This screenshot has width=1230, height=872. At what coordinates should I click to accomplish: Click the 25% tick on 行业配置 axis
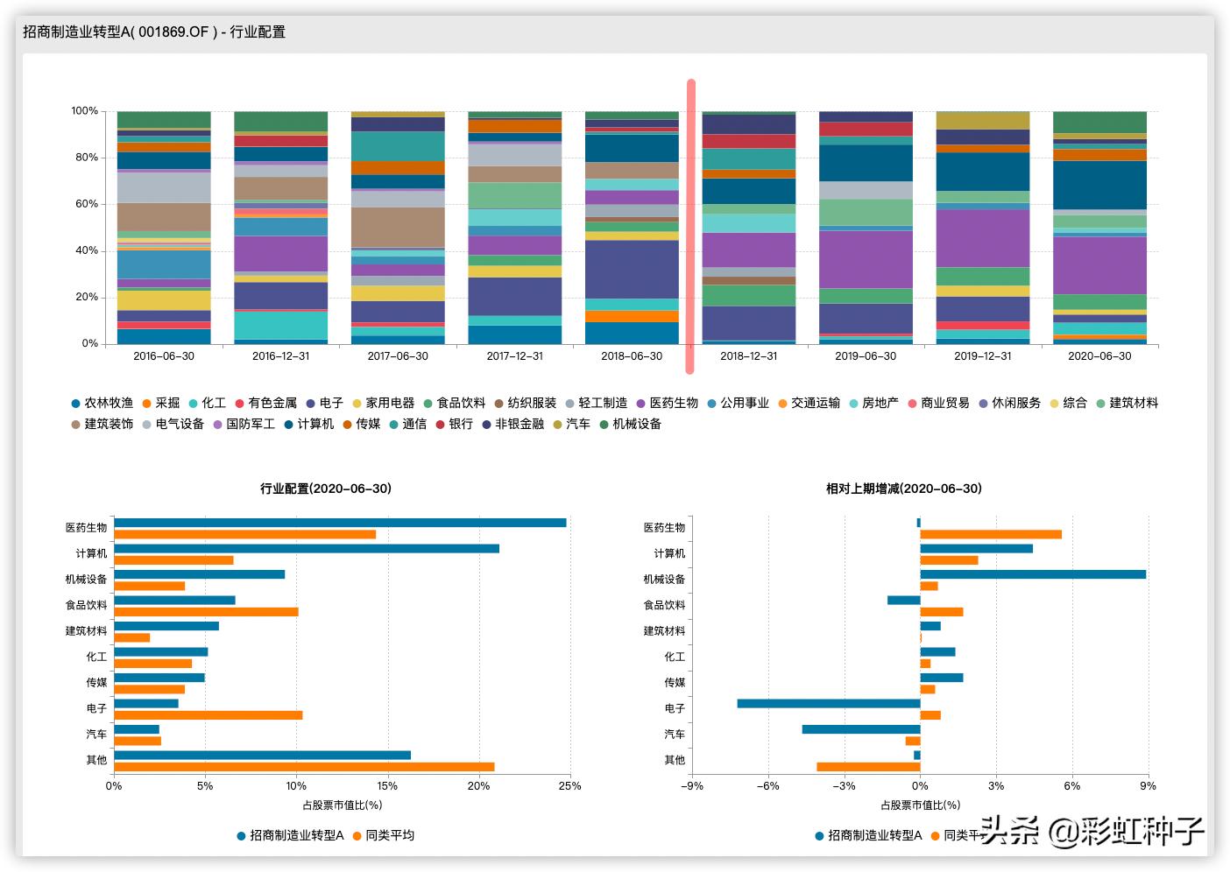tap(570, 786)
